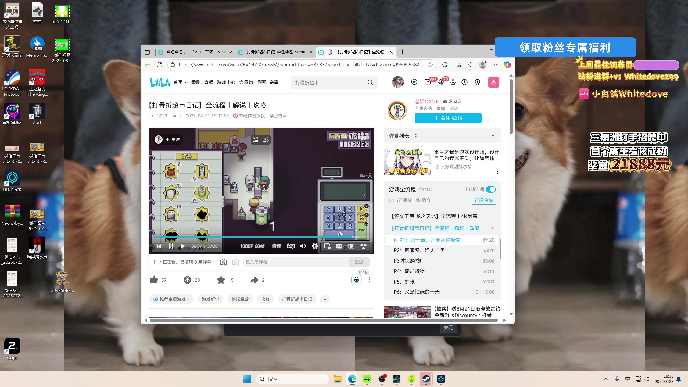Toggle subtitles in the video player

coord(291,246)
